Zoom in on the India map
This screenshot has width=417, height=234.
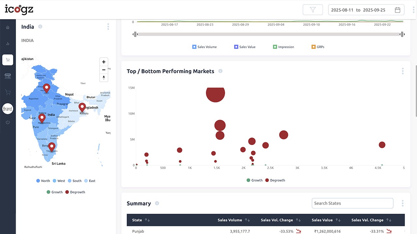pos(104,62)
